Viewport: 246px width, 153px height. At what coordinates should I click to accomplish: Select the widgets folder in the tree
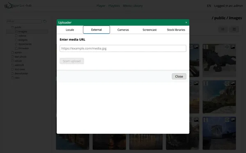coord(23,40)
